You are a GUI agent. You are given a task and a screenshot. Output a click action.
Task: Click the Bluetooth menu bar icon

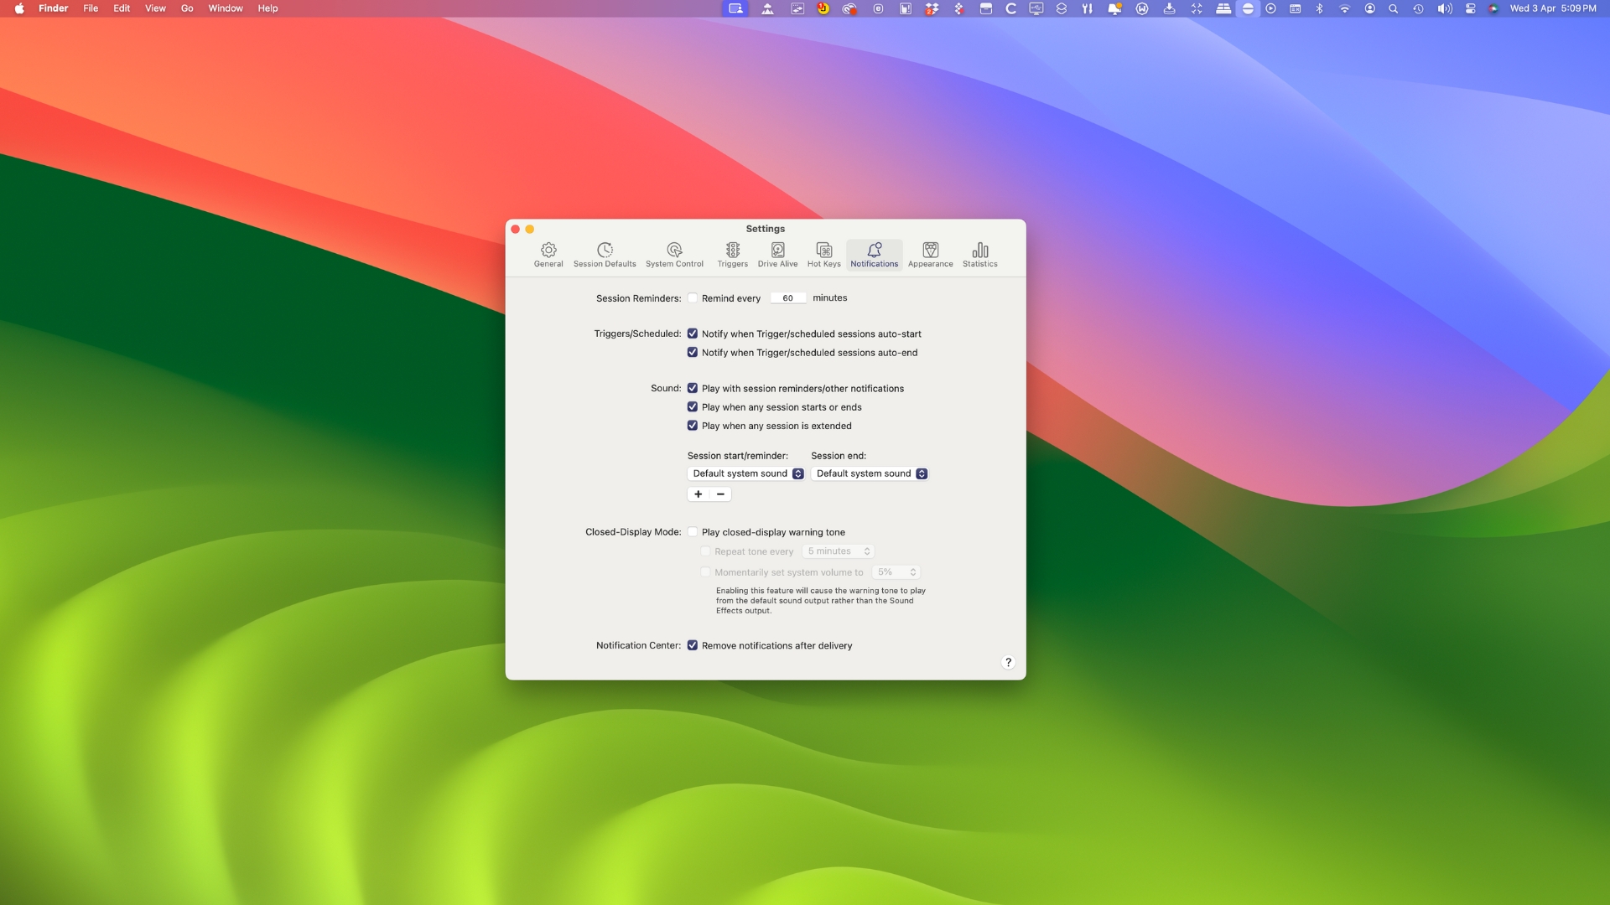[1319, 8]
